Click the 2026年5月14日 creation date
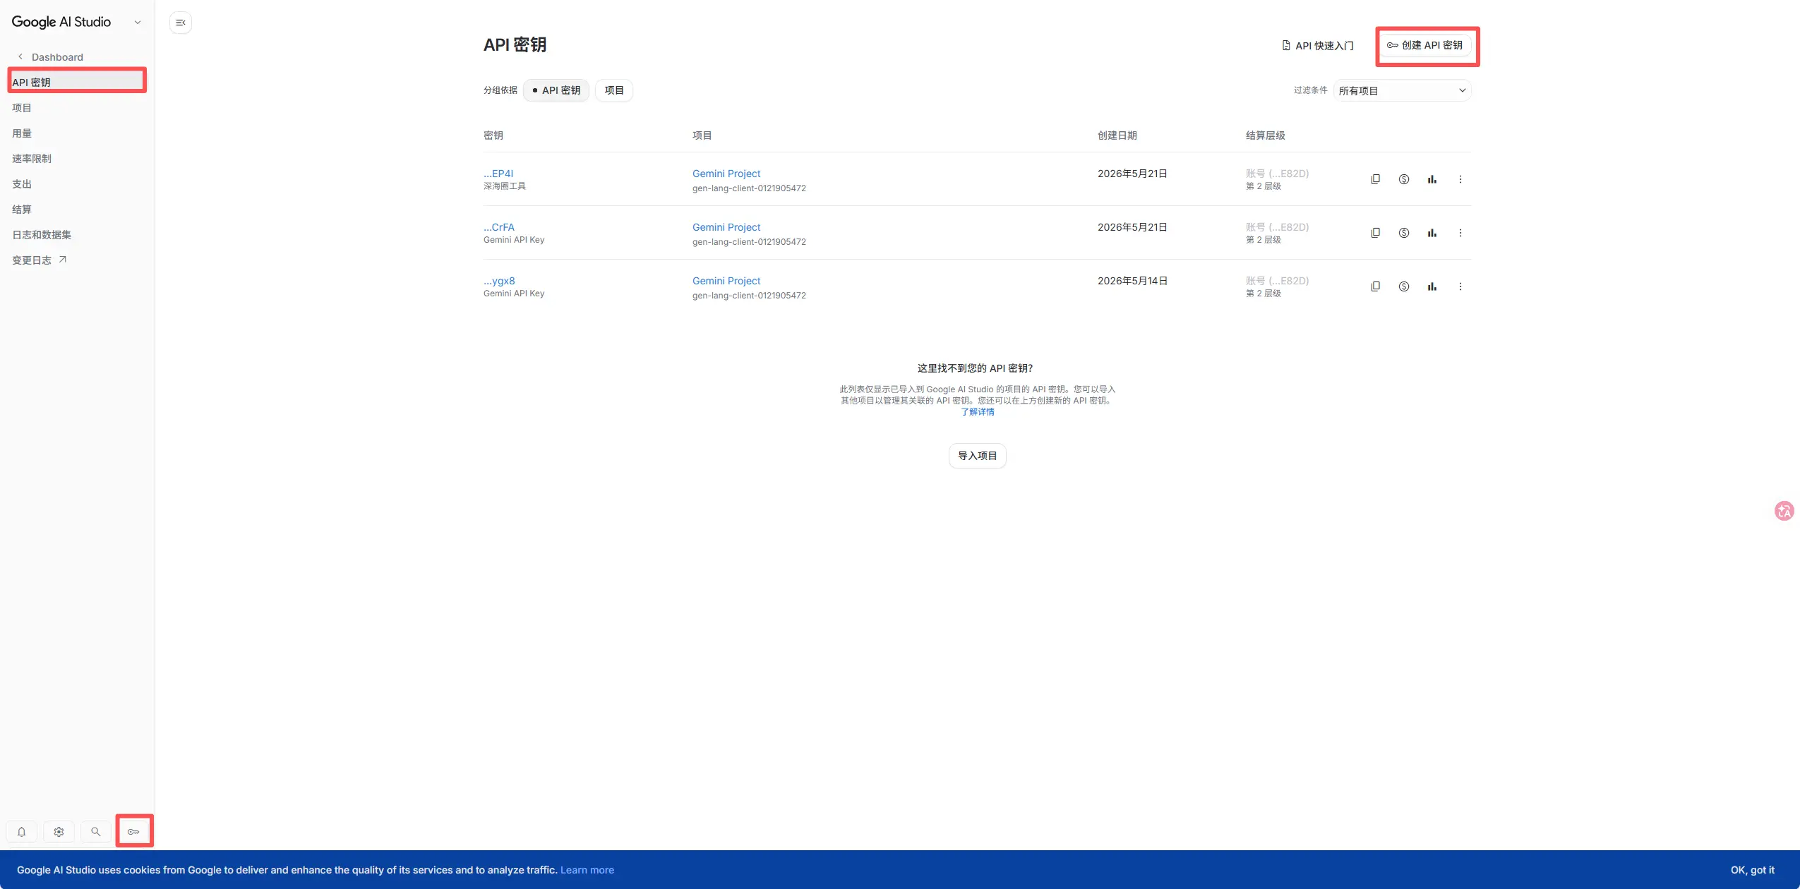1800x889 pixels. (x=1132, y=281)
